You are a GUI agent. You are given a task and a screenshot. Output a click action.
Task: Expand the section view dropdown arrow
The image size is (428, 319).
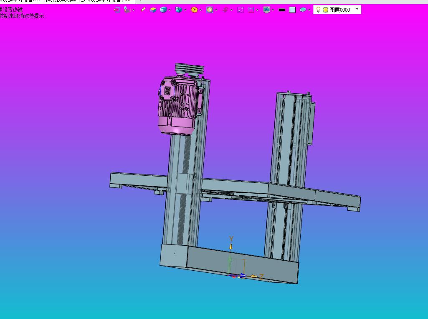[257, 10]
